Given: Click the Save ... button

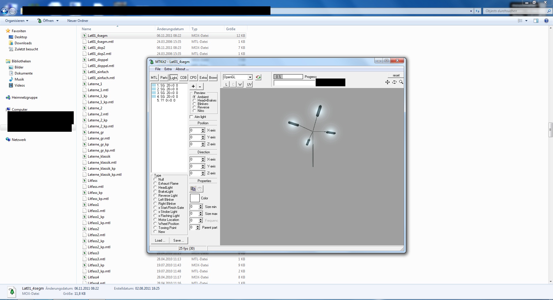Looking at the screenshot, I should (x=179, y=240).
